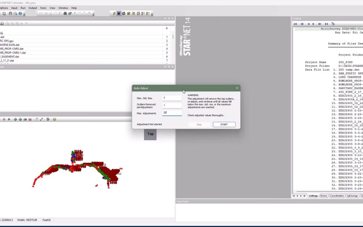Click the listing tree navigation icon
363x227 pixels.
tap(333, 24)
